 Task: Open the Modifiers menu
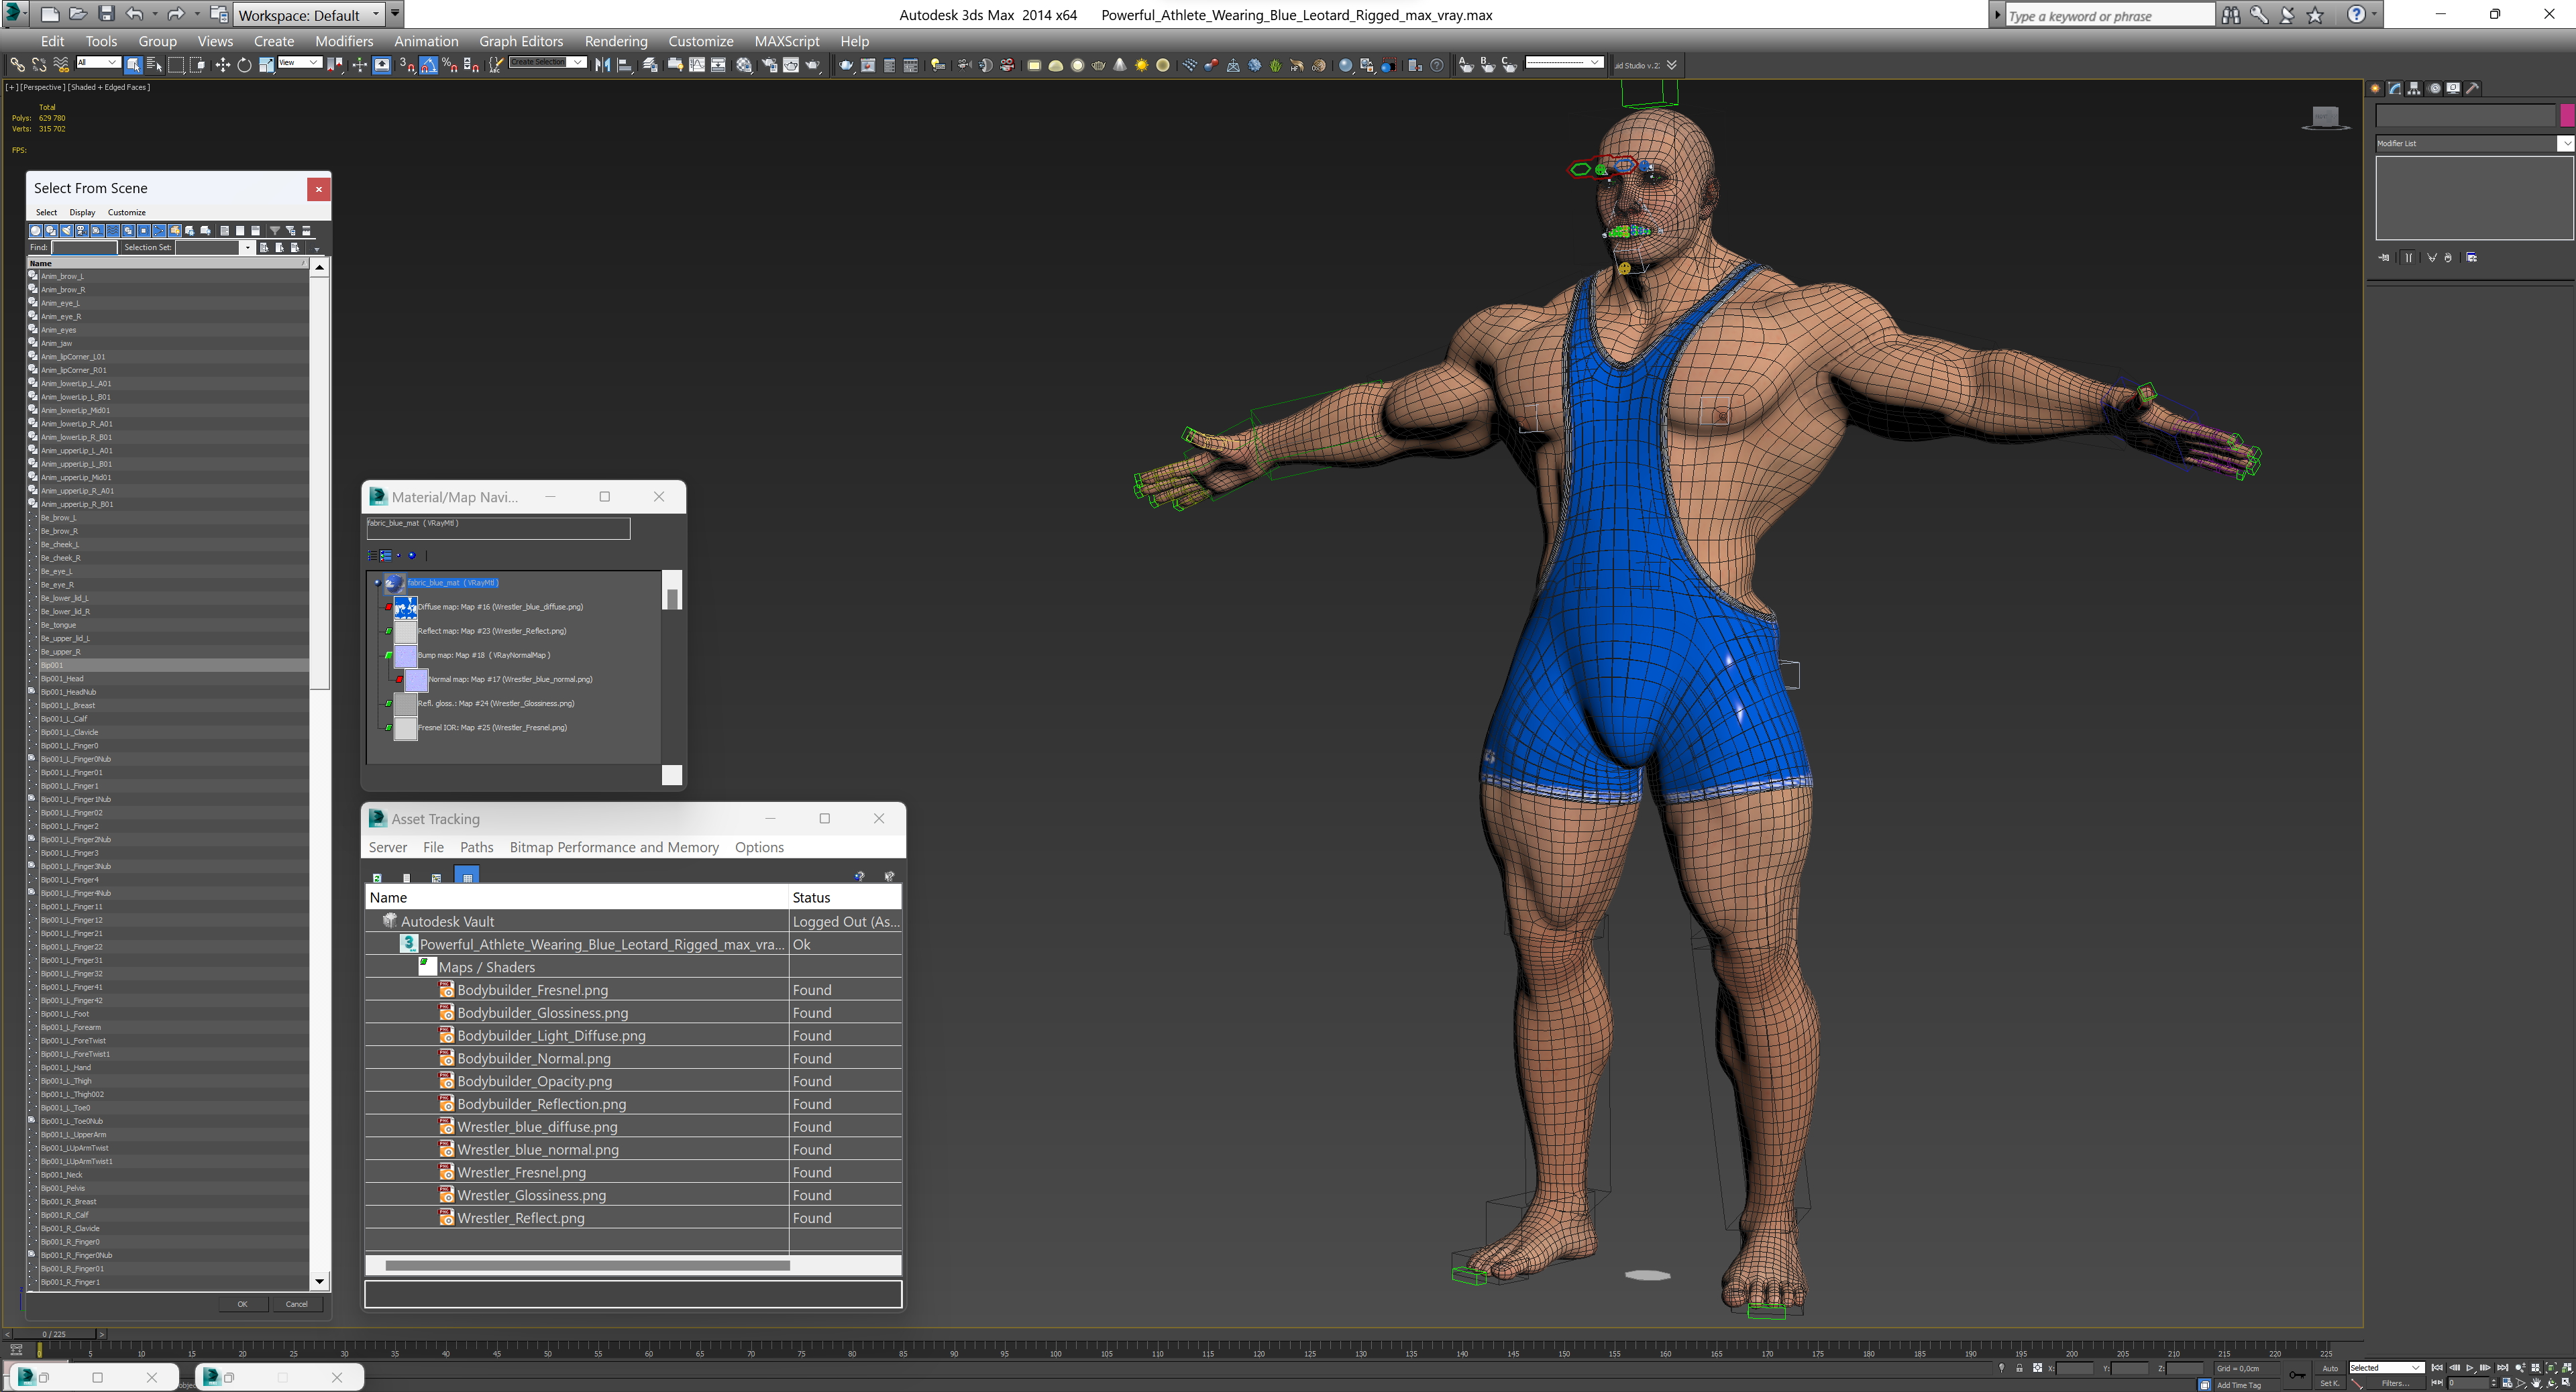pos(344,41)
